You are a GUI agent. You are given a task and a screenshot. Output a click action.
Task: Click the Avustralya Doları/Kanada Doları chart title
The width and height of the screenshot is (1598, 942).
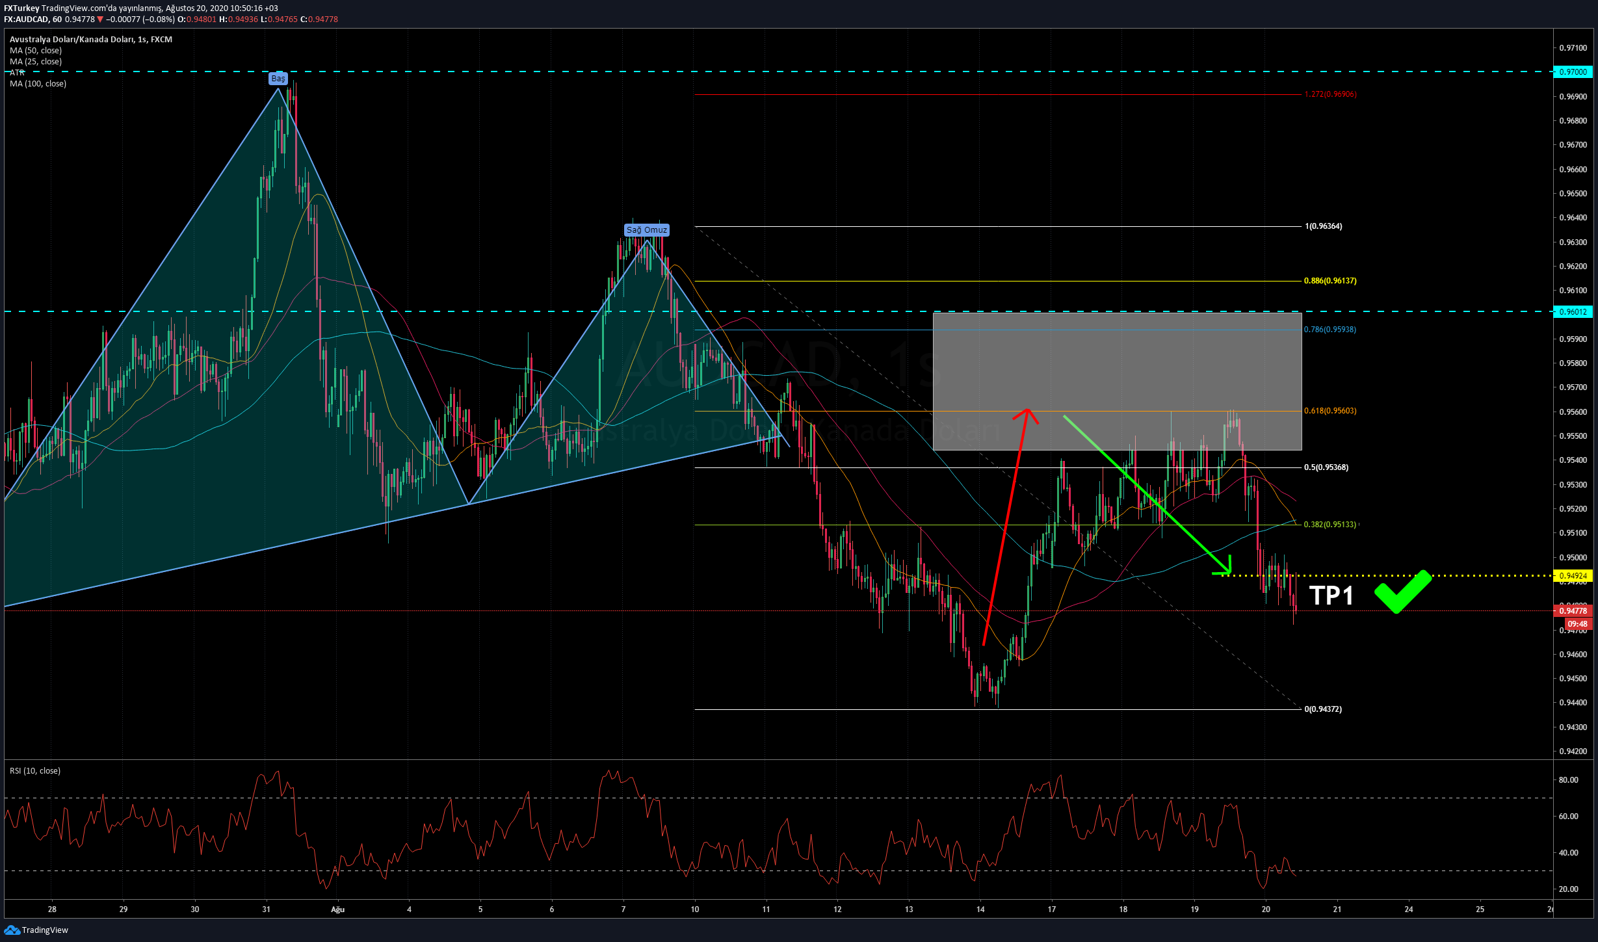pos(91,40)
